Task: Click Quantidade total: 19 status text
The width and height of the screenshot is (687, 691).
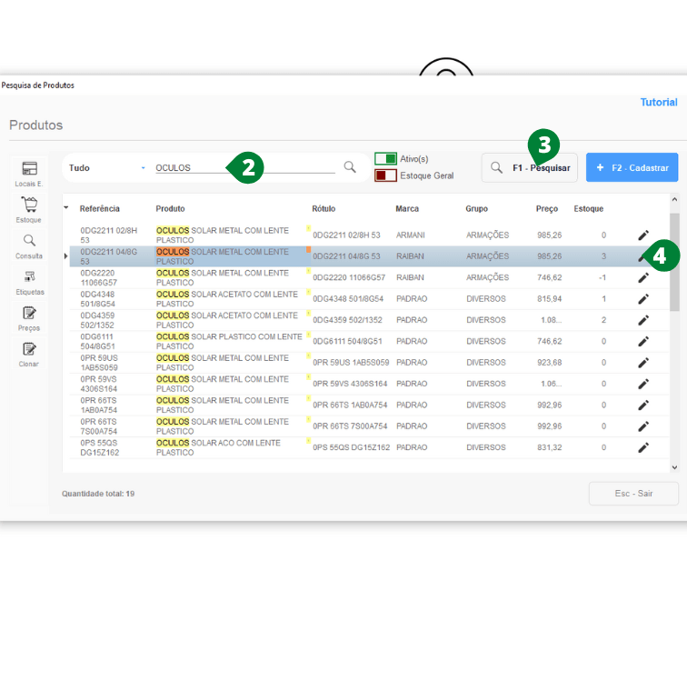Action: click(98, 494)
